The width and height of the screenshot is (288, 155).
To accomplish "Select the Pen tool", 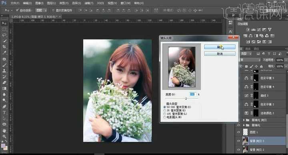I will [4, 106].
